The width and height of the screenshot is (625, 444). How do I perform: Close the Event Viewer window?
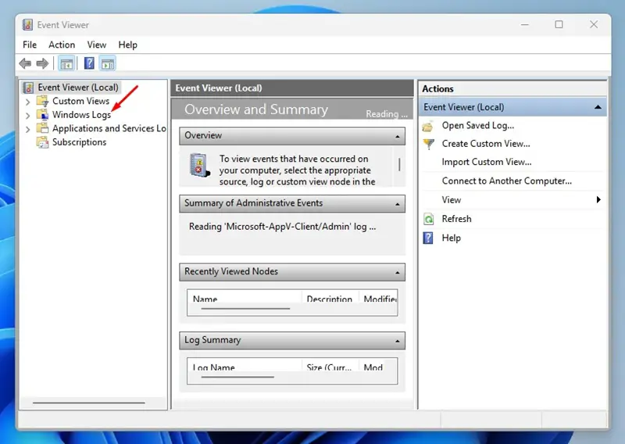pos(594,25)
